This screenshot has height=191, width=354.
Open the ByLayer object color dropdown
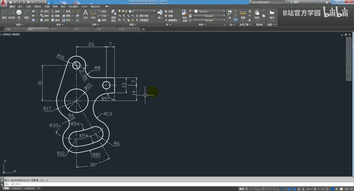[210, 11]
